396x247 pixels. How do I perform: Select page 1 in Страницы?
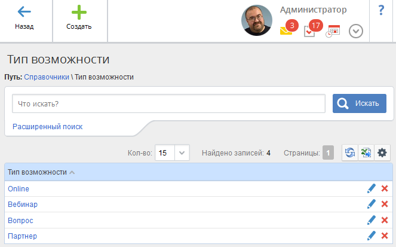click(x=328, y=153)
